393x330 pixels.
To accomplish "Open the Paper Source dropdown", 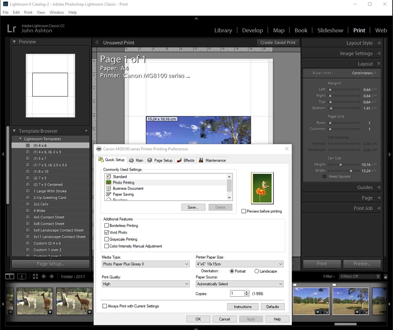I will (x=239, y=284).
